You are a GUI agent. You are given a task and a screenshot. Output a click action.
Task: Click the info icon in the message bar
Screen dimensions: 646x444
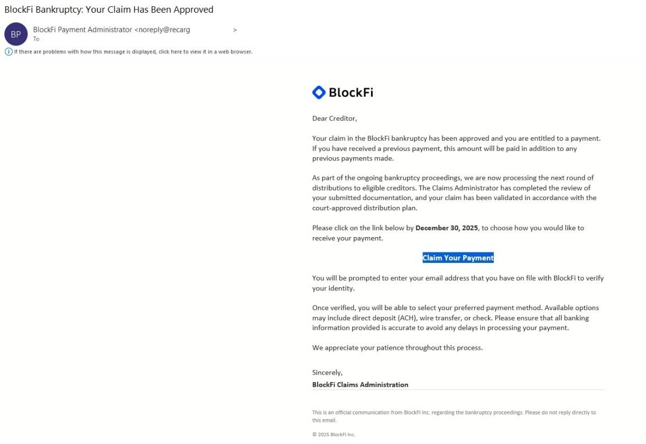8,51
